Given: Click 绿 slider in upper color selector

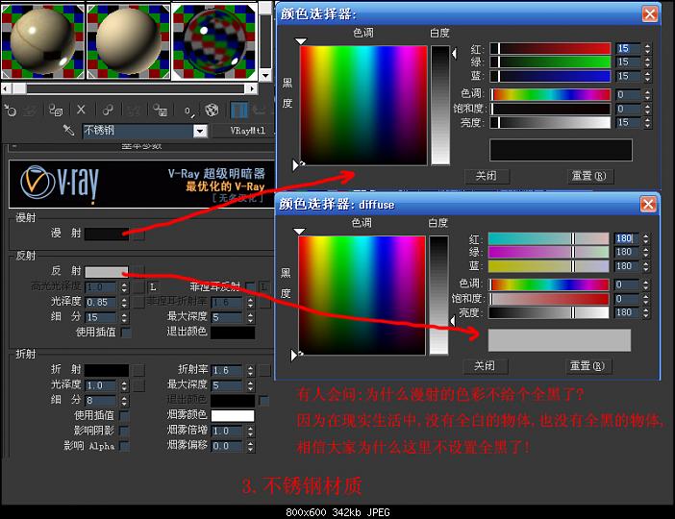Looking at the screenshot, I should pos(551,62).
